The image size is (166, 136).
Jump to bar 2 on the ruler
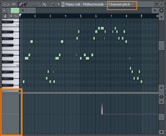click(x=35, y=16)
